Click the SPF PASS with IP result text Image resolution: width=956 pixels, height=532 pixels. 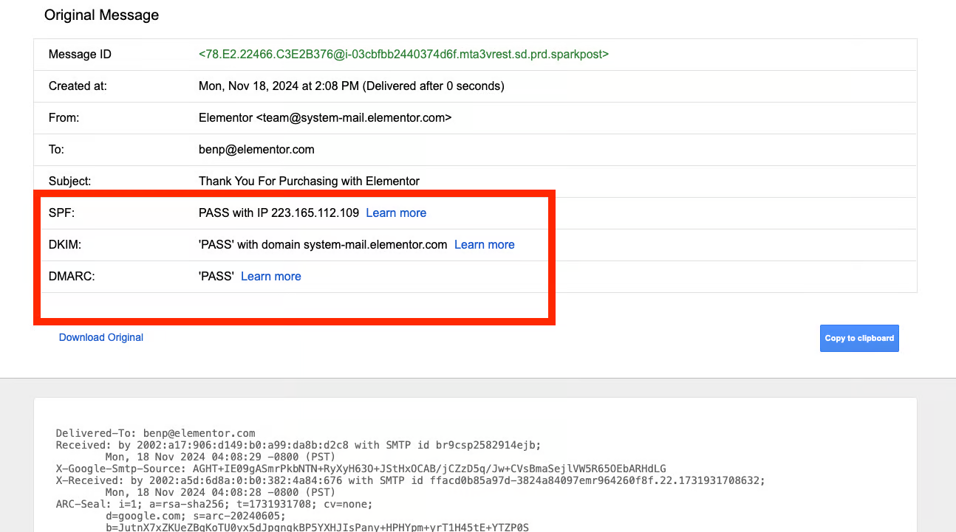279,213
